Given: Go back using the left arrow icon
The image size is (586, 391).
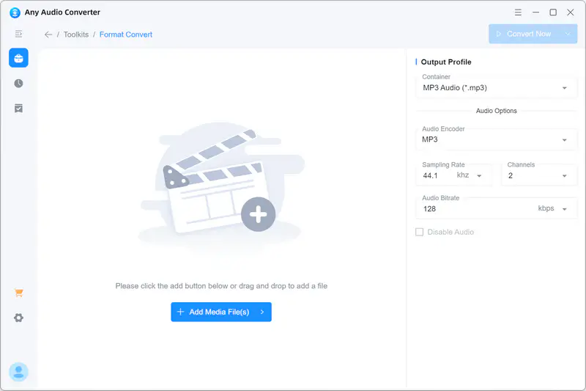Looking at the screenshot, I should pos(48,34).
